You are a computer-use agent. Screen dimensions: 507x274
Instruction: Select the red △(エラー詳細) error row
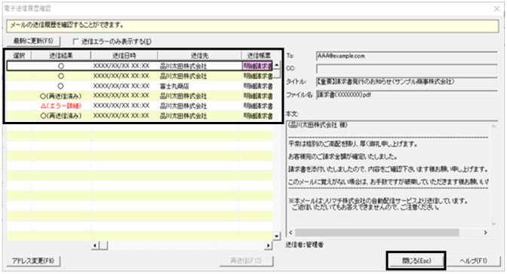point(140,106)
